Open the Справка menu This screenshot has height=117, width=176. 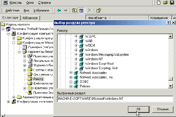[44, 3]
